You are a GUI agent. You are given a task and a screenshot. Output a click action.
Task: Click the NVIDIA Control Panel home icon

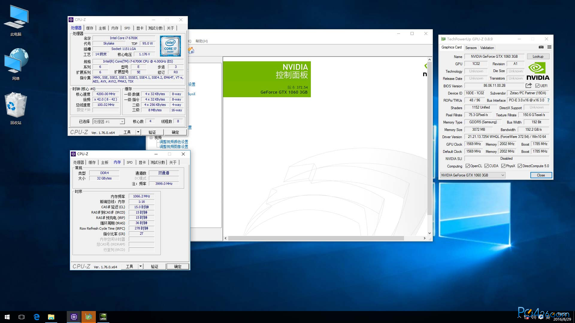pyautogui.click(x=191, y=51)
